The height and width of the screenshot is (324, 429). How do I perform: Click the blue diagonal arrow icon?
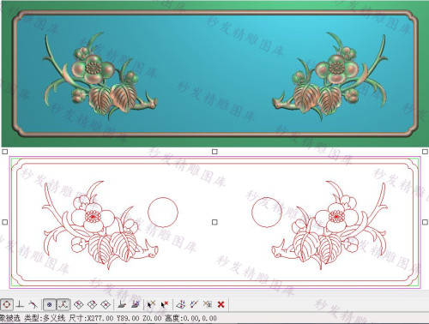click(x=194, y=304)
